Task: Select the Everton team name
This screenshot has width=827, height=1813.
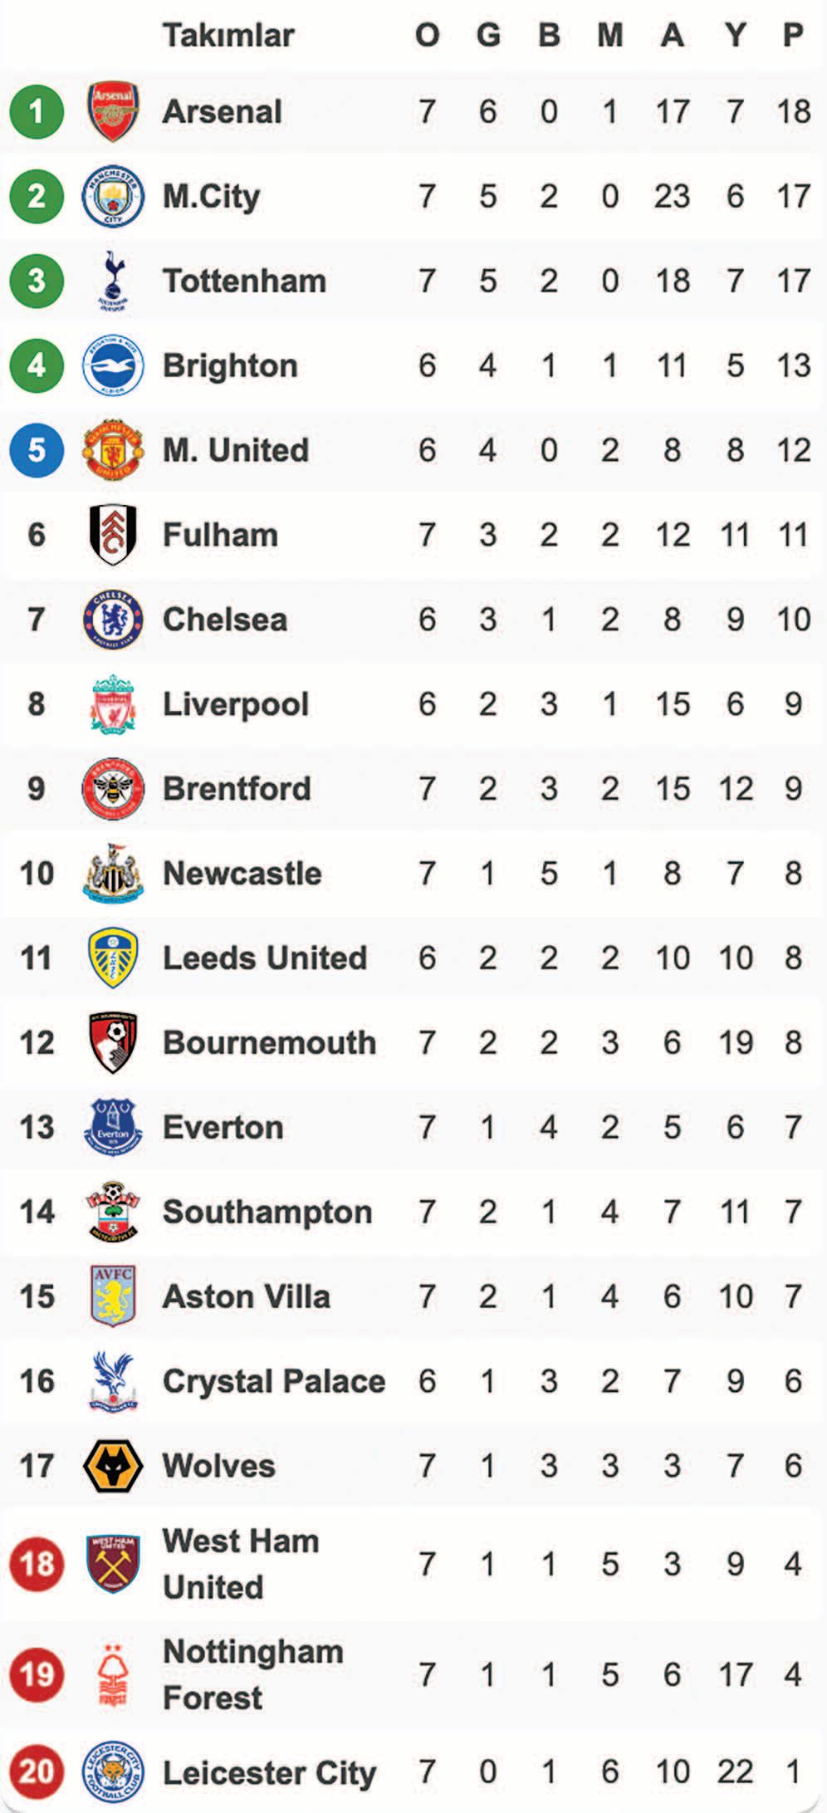Action: [223, 1128]
